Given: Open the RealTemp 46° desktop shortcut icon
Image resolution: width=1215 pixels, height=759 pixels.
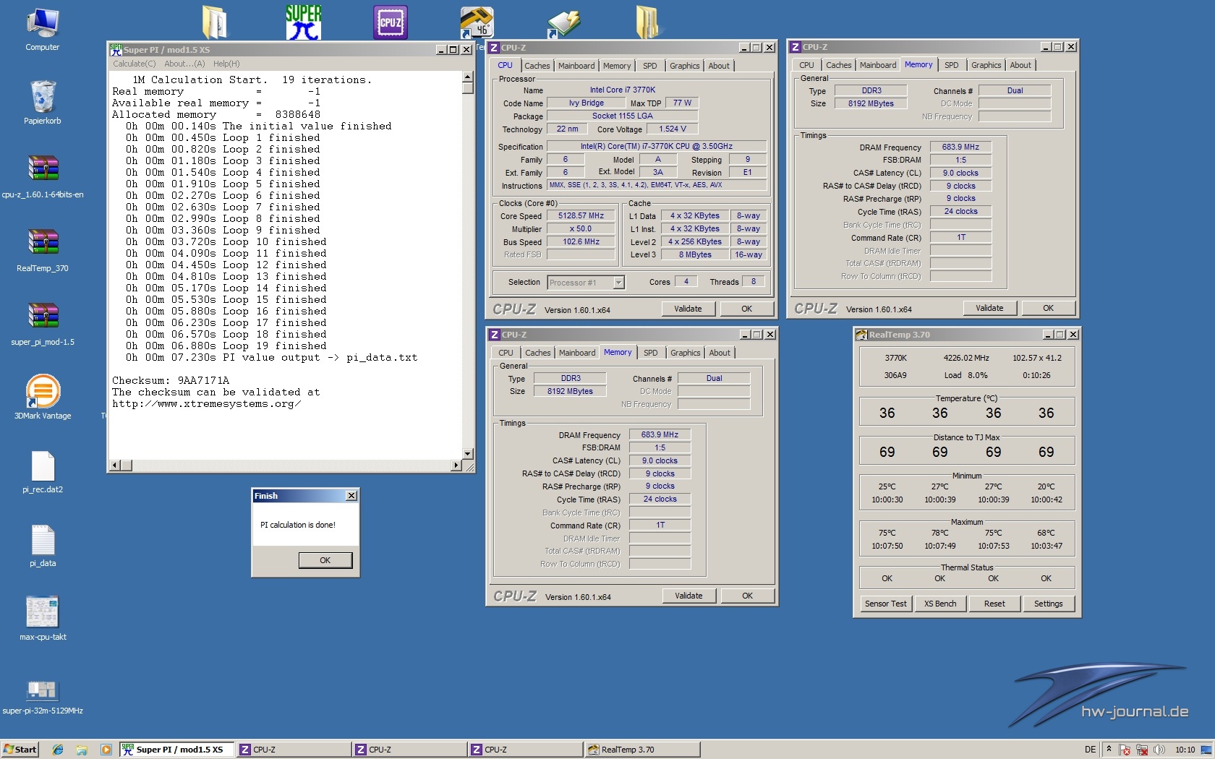Looking at the screenshot, I should [477, 22].
